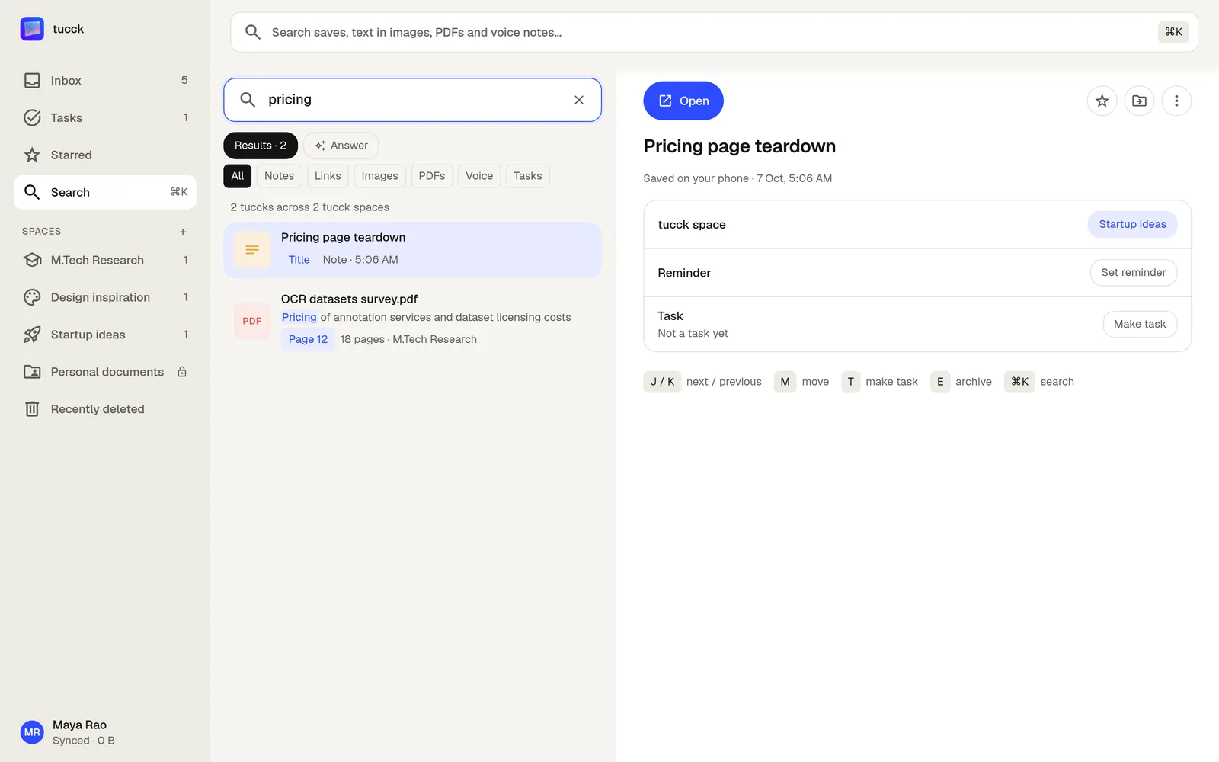The width and height of the screenshot is (1219, 762).
Task: Filter results by Notes
Action: (279, 176)
